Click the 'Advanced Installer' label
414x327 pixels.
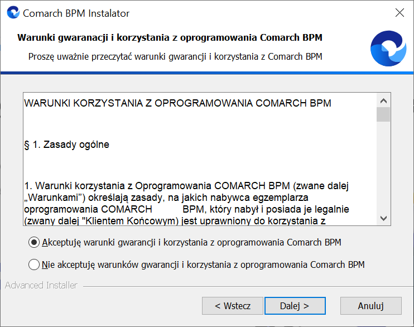[41, 285]
